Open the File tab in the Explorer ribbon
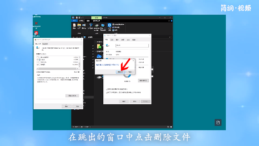259x146 pixels. pos(74,21)
